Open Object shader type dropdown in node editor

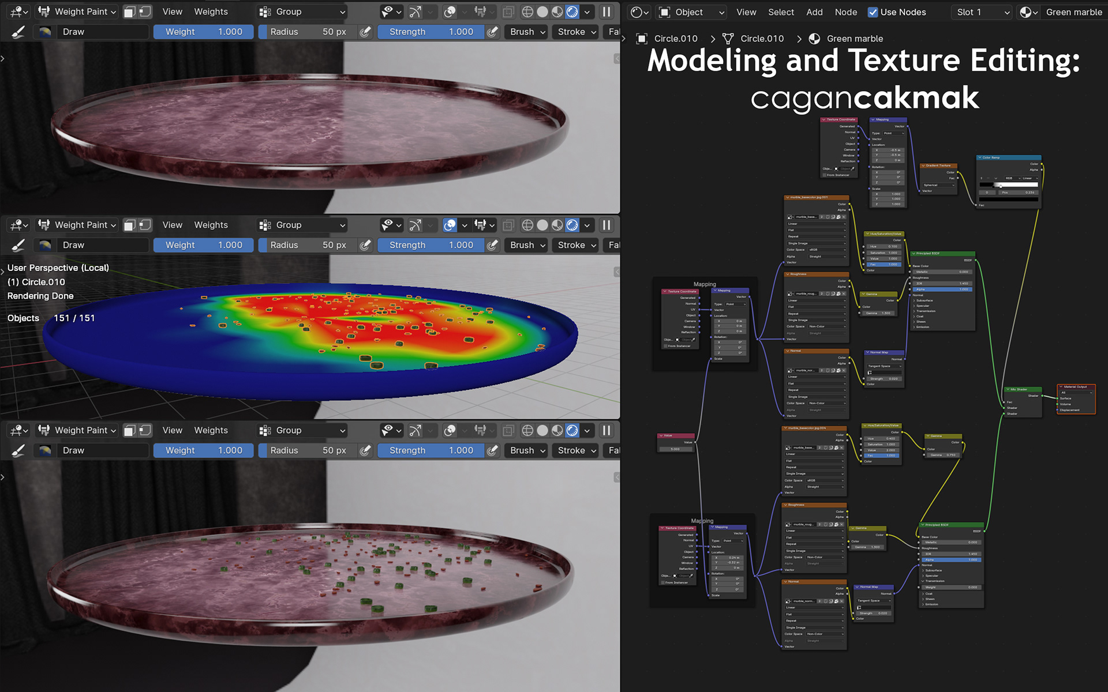691,12
